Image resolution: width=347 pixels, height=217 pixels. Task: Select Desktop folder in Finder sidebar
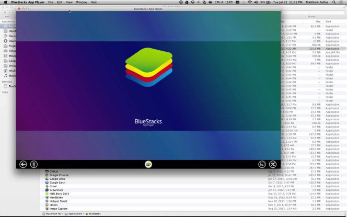pos(10,31)
